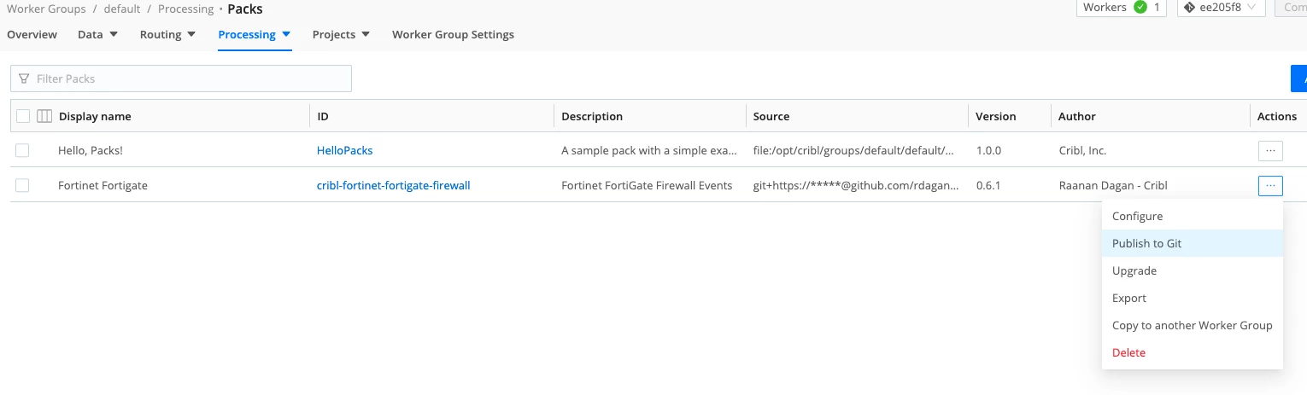Viewport: 1307px width, 395px height.
Task: Check the Hello, Packs! row checkbox
Action: click(22, 150)
